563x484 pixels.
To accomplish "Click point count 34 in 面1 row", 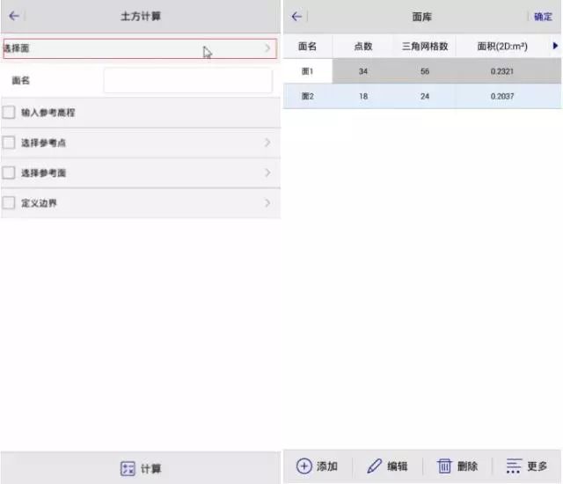I will click(363, 71).
